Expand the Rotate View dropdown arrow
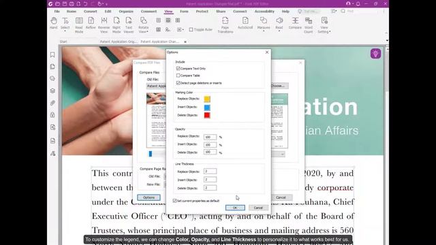436x245 pixels. (147, 32)
